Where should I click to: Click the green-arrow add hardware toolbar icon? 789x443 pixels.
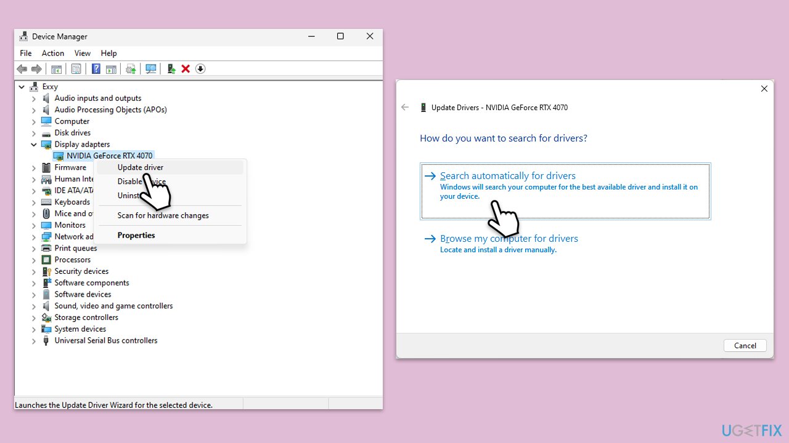pos(171,69)
